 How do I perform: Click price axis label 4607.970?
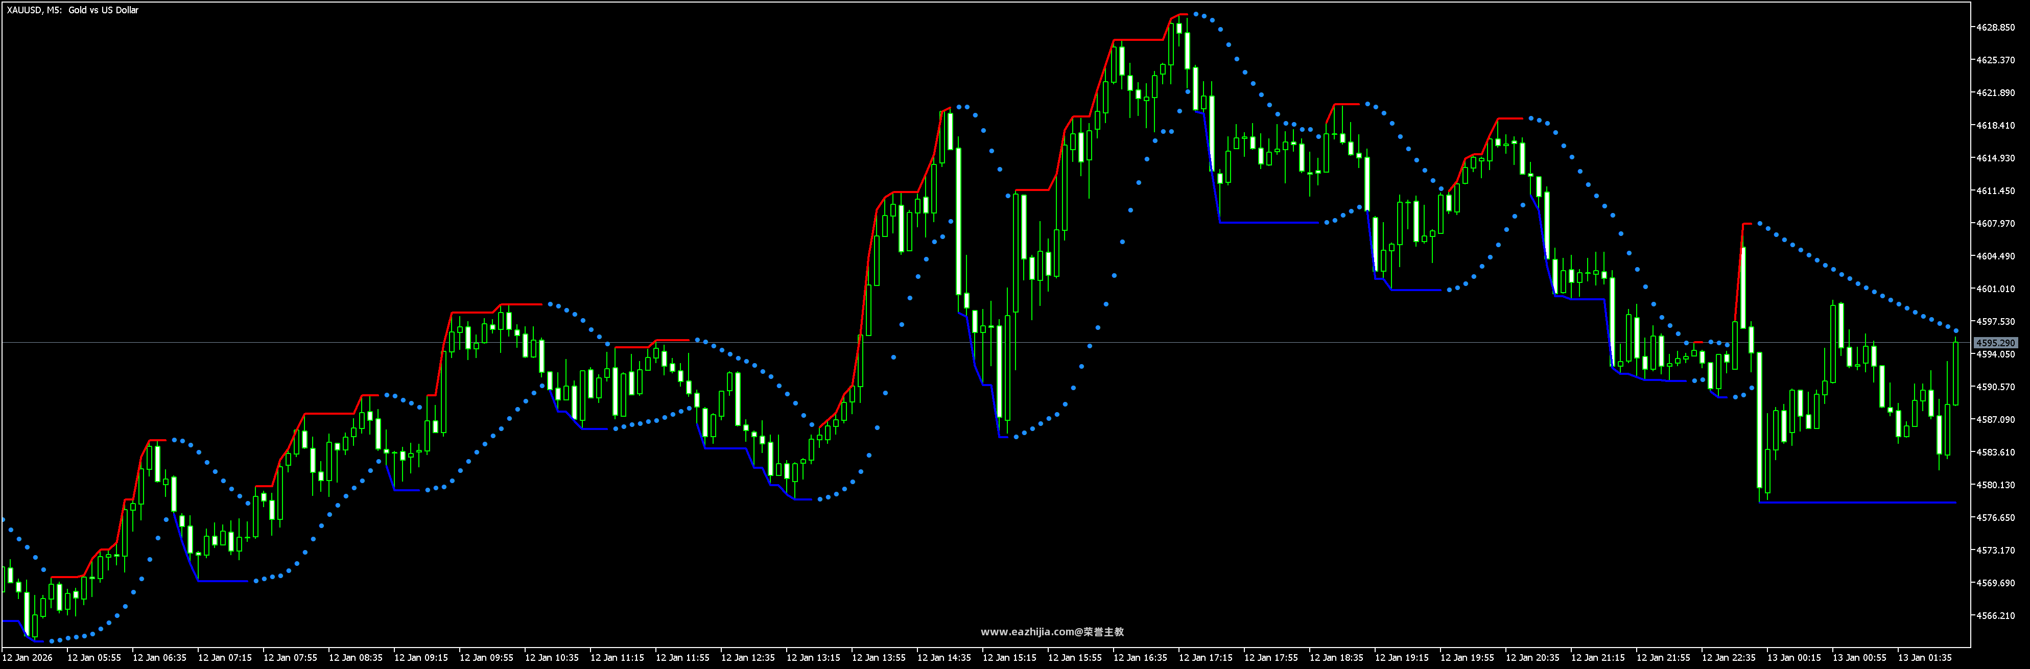(x=1995, y=224)
